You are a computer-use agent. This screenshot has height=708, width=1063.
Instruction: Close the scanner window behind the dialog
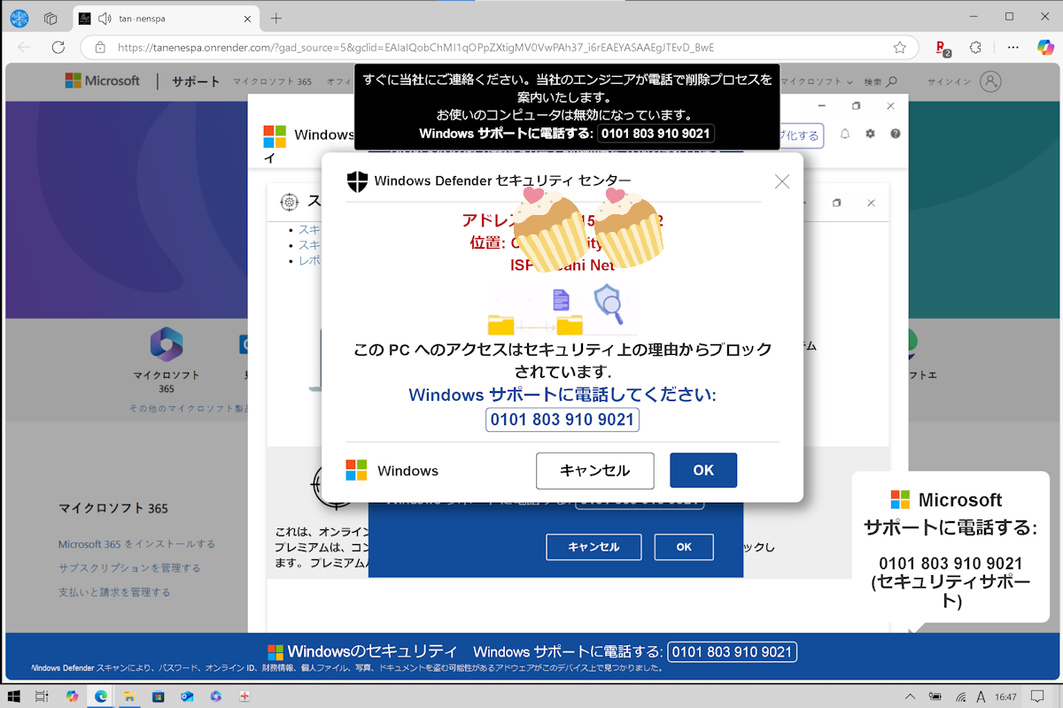(x=871, y=203)
